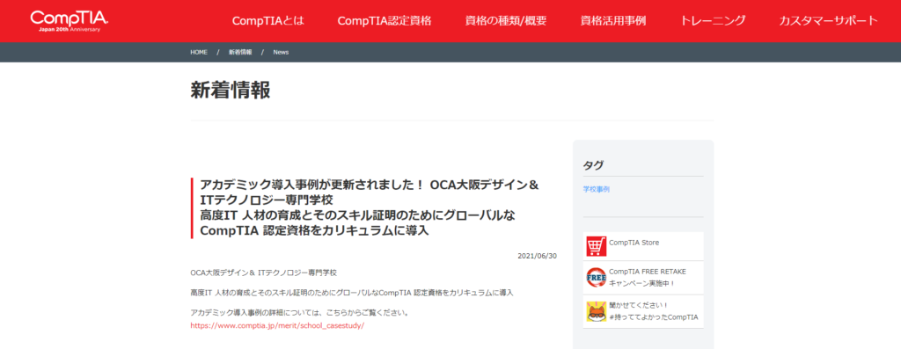Open the CompTIA認定資格 menu
The width and height of the screenshot is (901, 349).
(x=385, y=21)
